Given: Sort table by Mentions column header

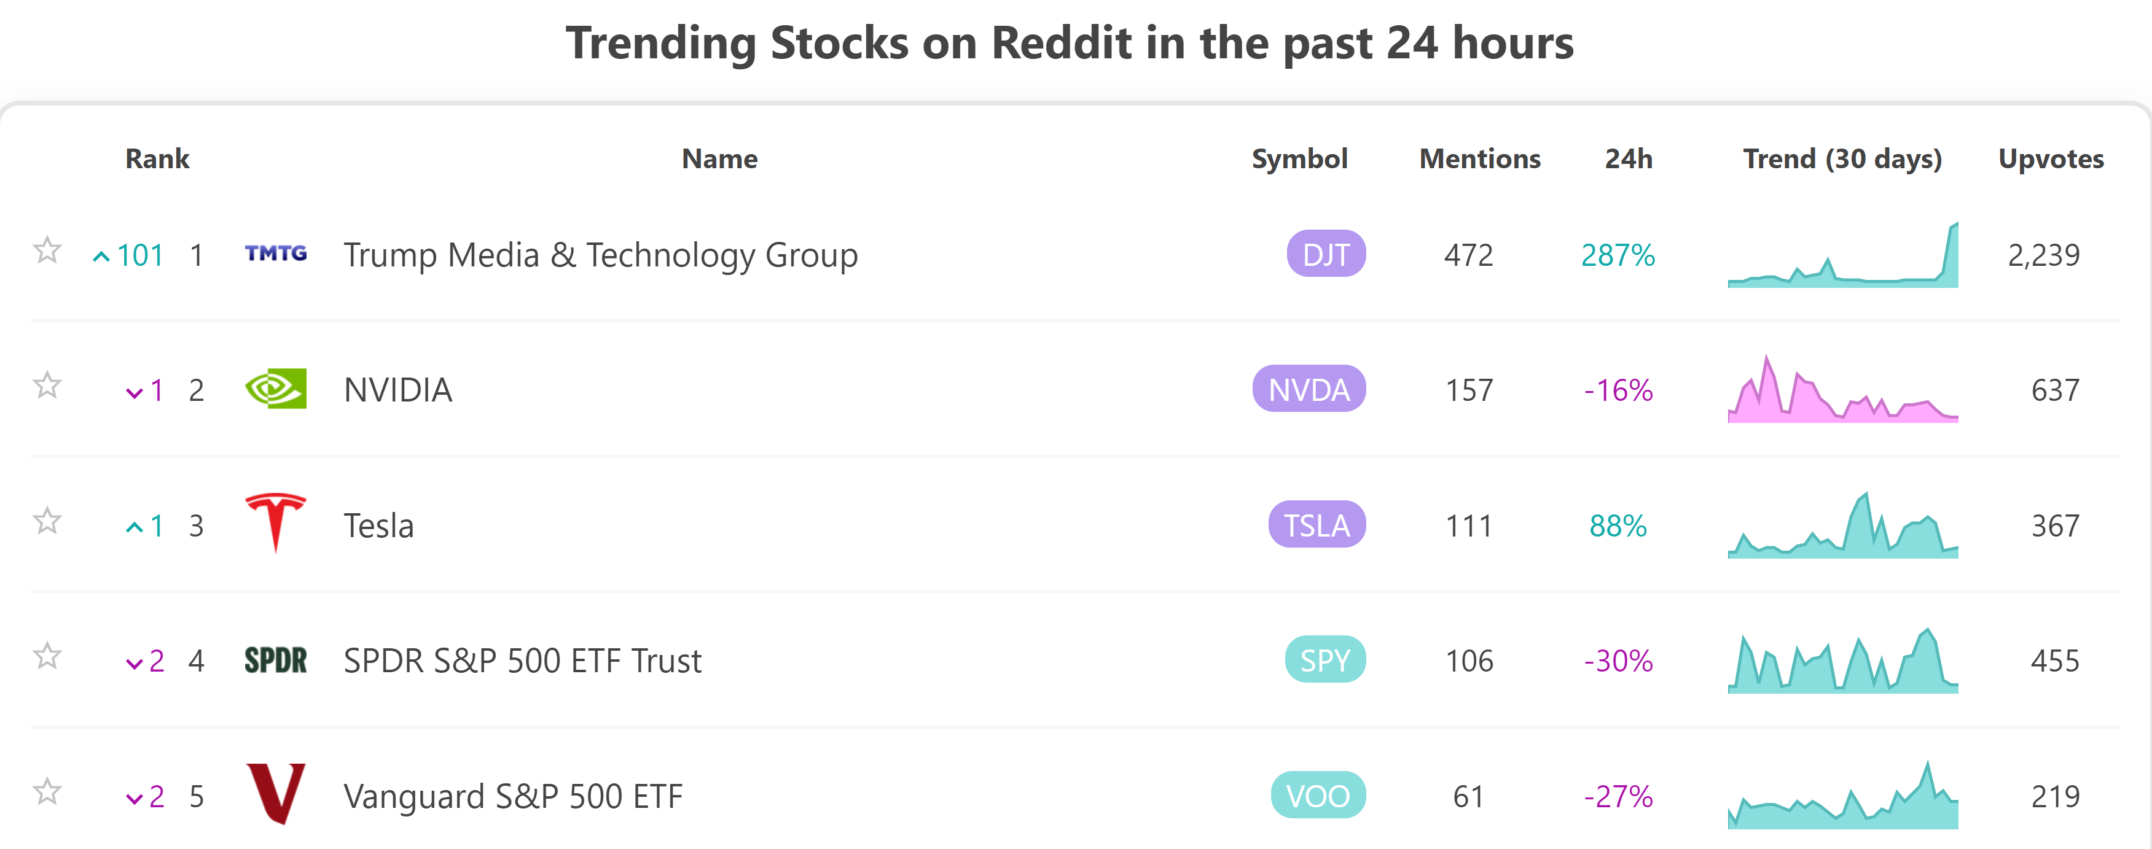Looking at the screenshot, I should pos(1479,158).
